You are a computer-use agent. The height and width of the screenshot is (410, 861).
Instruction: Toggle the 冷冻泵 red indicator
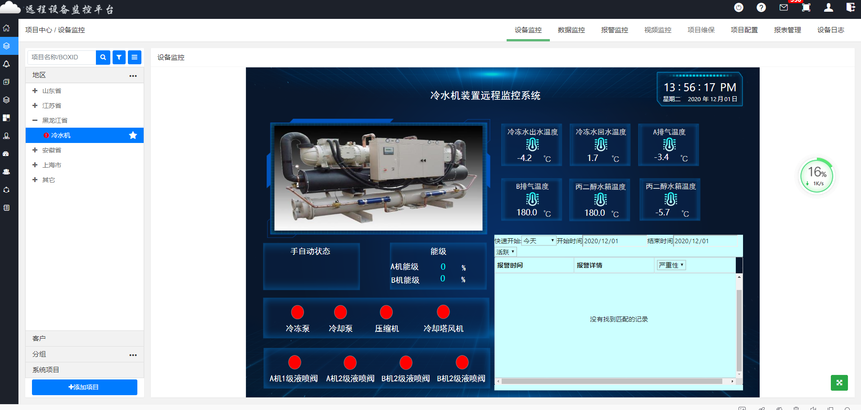pyautogui.click(x=297, y=312)
